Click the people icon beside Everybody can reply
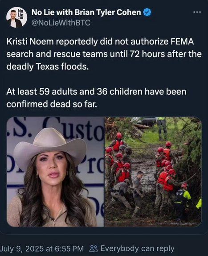208x256 pixels. 94,249
